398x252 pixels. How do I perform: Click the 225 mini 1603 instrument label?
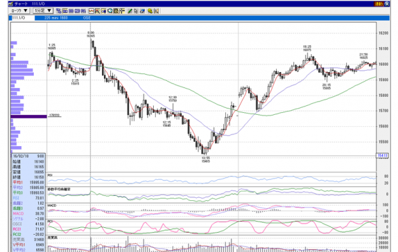(x=56, y=18)
